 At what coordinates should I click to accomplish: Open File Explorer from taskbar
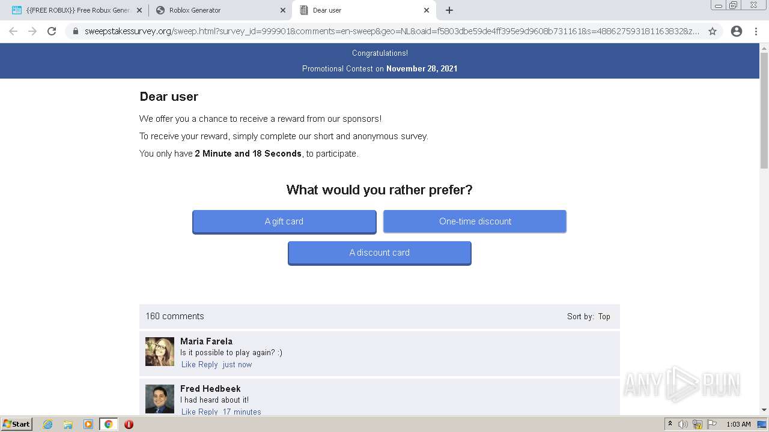click(68, 424)
